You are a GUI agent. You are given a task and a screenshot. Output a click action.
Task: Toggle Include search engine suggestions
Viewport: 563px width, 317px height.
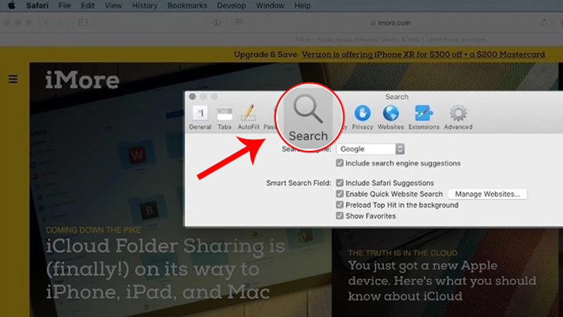[x=340, y=163]
